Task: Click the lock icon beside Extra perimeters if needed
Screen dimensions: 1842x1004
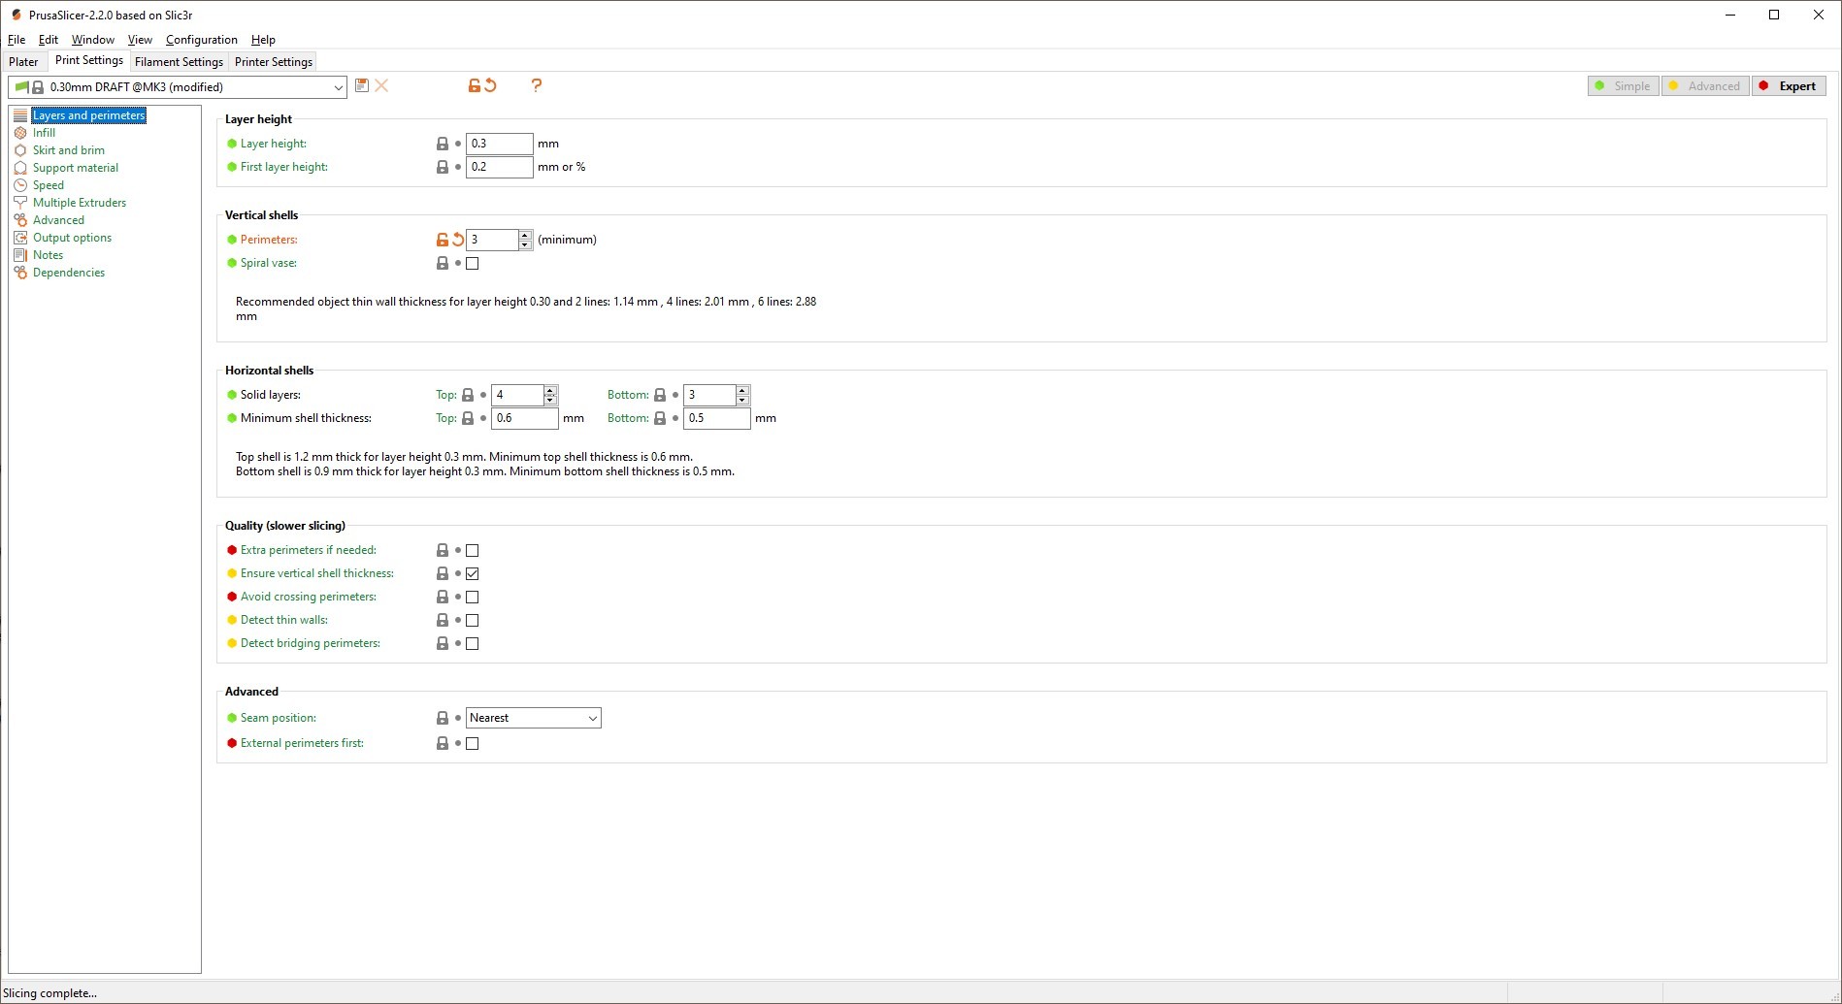Action: coord(443,550)
